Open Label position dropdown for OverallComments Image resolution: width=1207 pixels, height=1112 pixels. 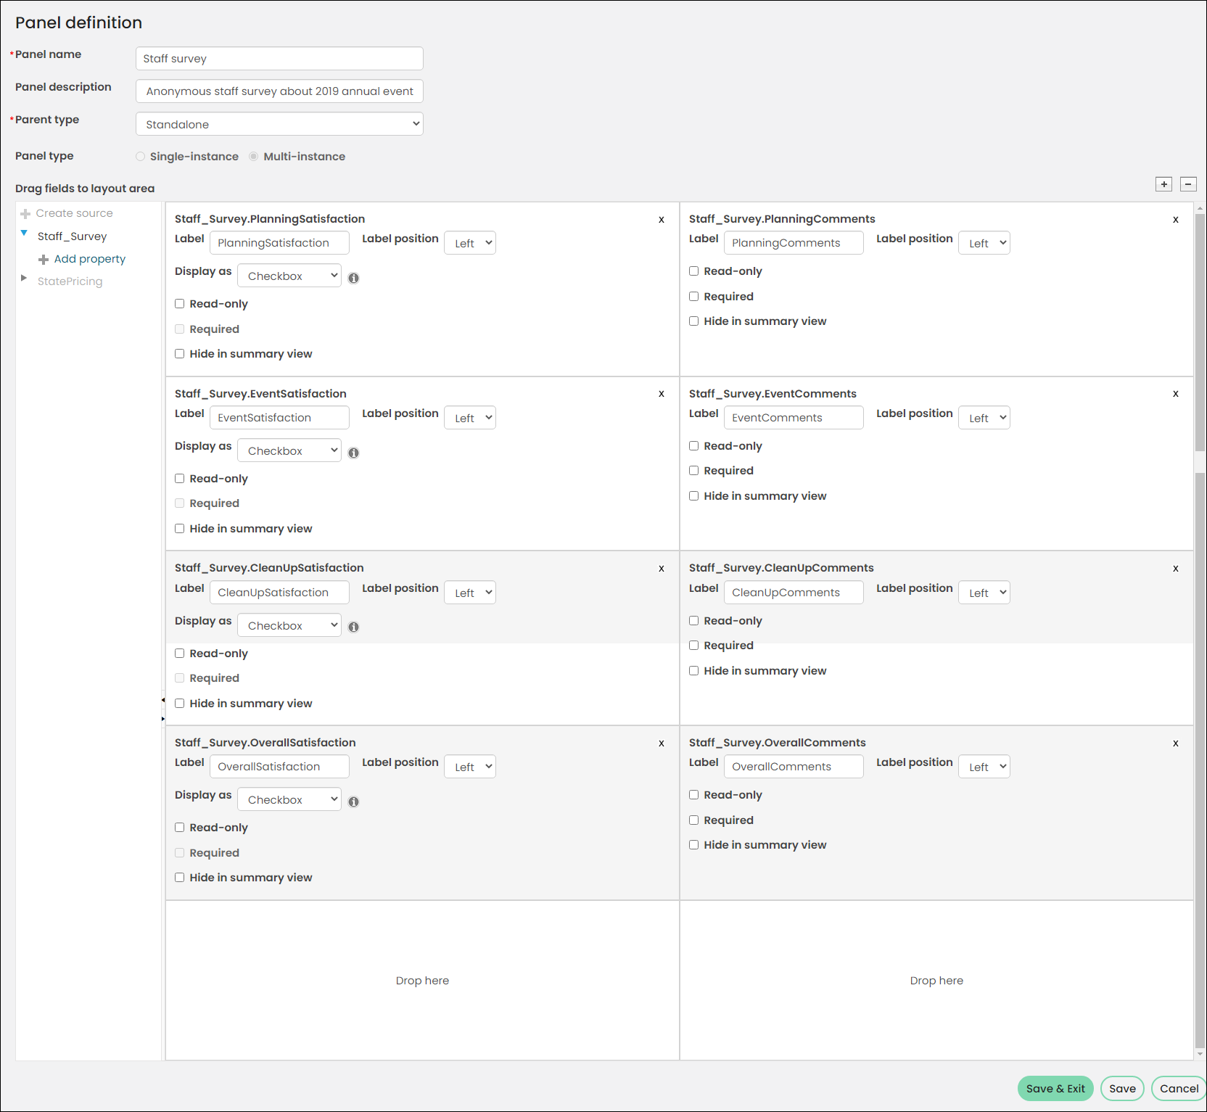(984, 767)
